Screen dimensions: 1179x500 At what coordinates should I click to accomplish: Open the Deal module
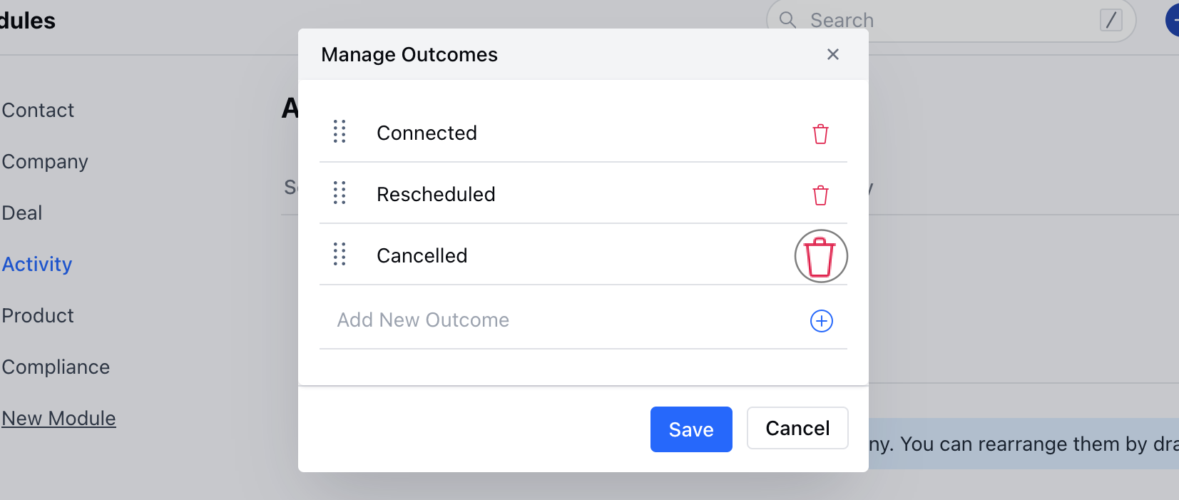[21, 213]
